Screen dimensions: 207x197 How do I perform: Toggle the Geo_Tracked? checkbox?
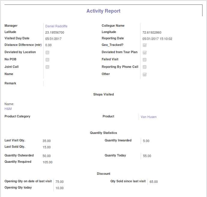tap(145, 45)
